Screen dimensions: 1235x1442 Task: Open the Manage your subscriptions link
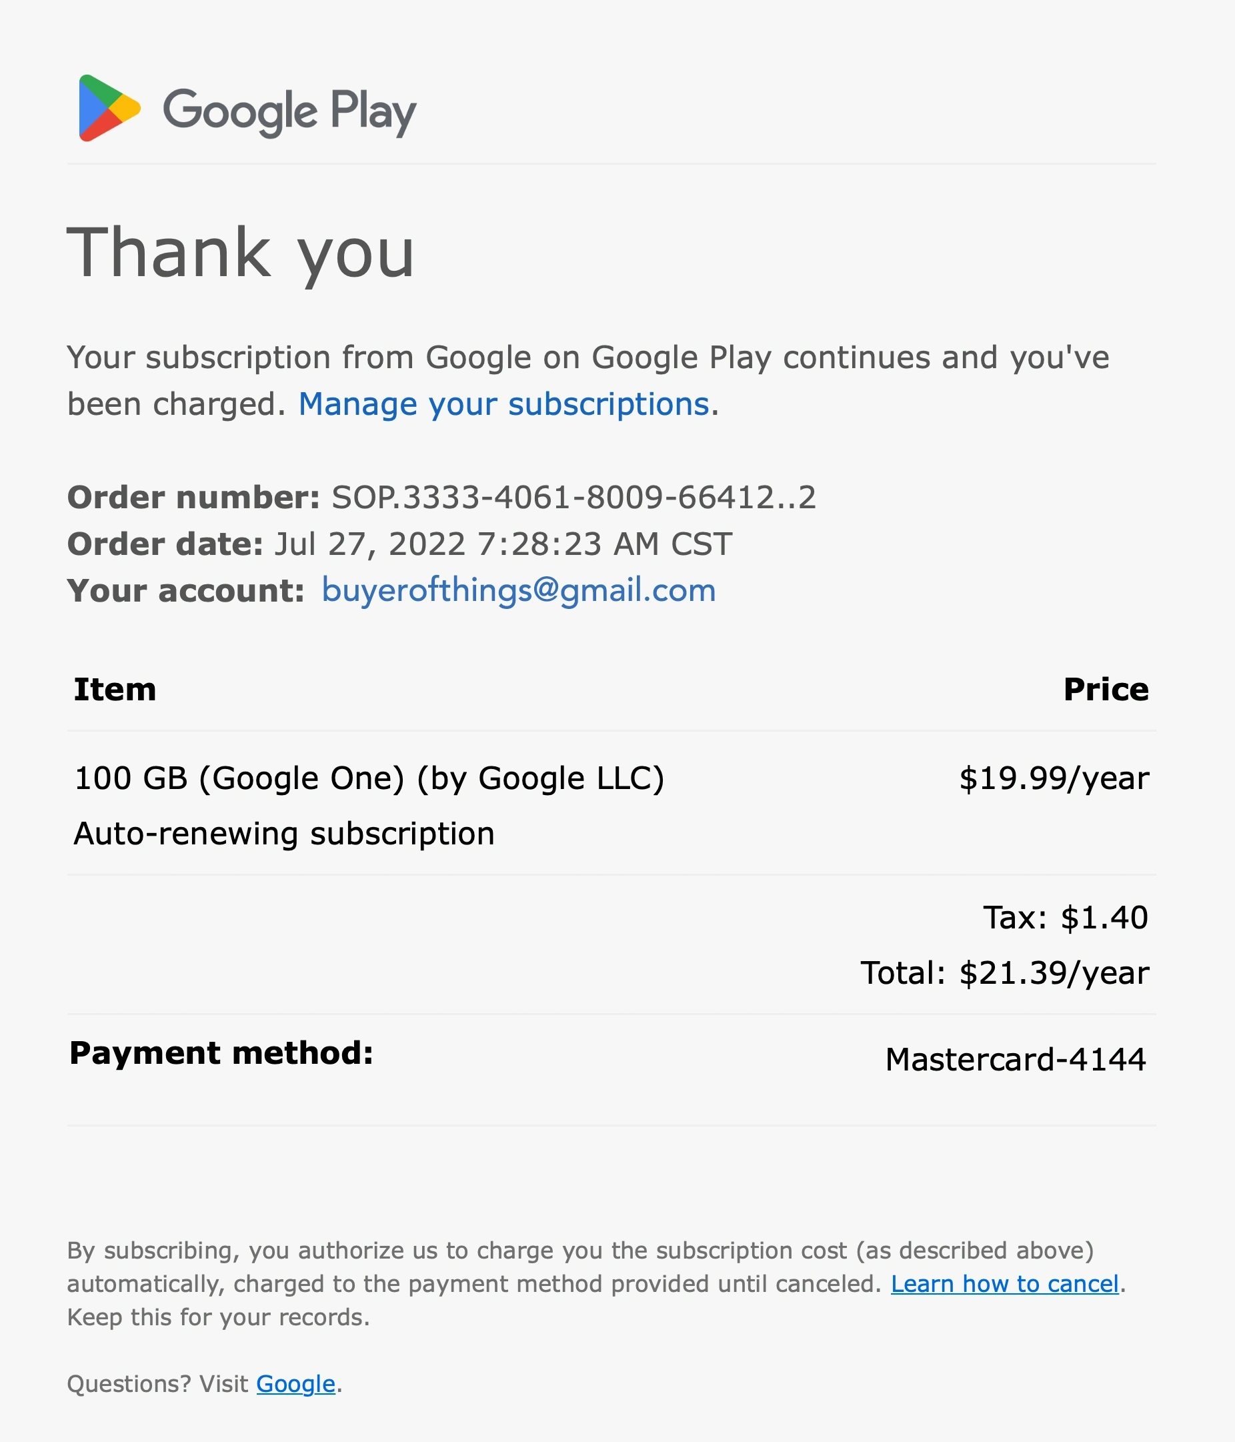click(503, 404)
